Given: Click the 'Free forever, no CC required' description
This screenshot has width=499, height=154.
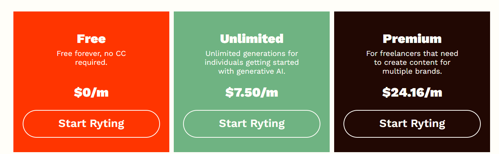Looking at the screenshot, I should tap(91, 58).
